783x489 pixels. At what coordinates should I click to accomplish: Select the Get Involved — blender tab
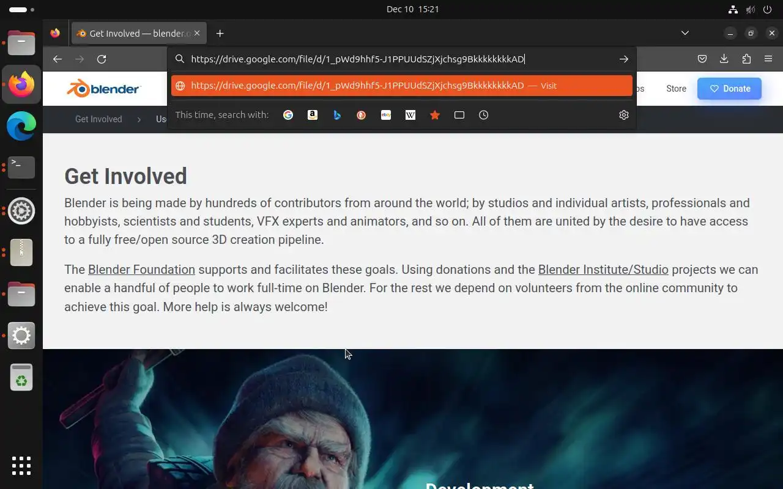coord(139,34)
